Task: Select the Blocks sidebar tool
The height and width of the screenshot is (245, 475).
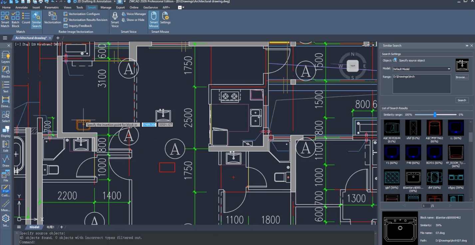Action: pyautogui.click(x=6, y=72)
